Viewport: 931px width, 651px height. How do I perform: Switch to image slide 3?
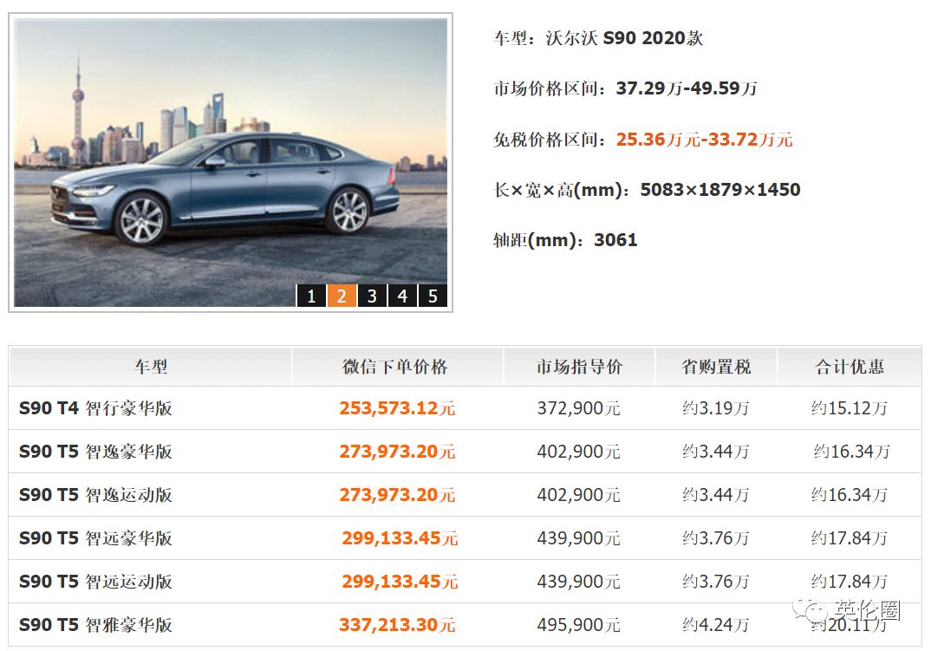pyautogui.click(x=372, y=296)
